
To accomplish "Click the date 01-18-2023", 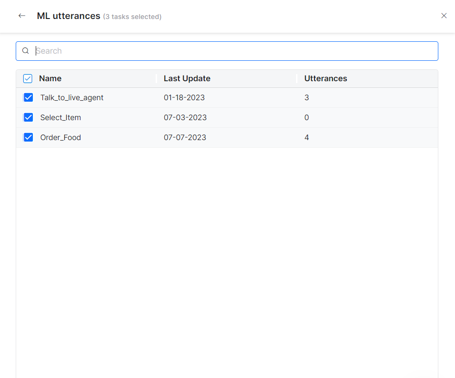I will (x=184, y=97).
